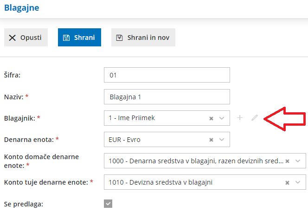The image size is (308, 212).
Task: Toggle the Se predlaga checkbox
Action: point(108,204)
